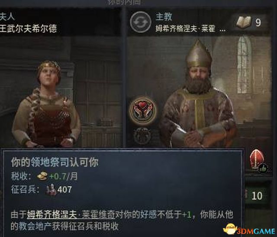Image resolution: width=277 pixels, height=237 pixels.
Task: Click the number 10 value on right
Action: pyautogui.click(x=257, y=196)
